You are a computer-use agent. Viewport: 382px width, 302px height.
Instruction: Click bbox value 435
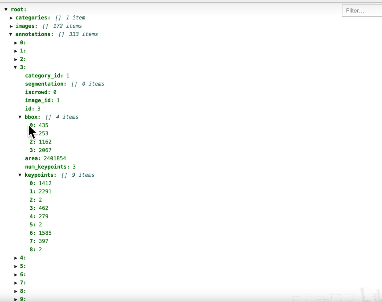pos(43,125)
